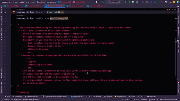Jump to next highlighted error arrow
This screenshot has width=180, height=101.
[x=175, y=10]
